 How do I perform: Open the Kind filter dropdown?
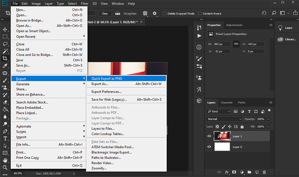point(219,111)
